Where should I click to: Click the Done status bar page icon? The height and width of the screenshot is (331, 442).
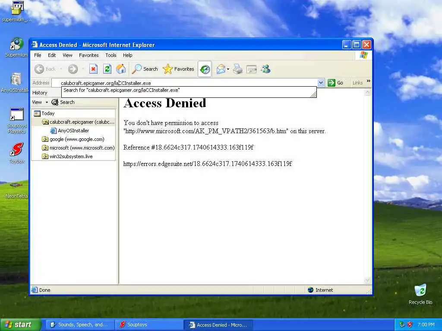(x=35, y=290)
